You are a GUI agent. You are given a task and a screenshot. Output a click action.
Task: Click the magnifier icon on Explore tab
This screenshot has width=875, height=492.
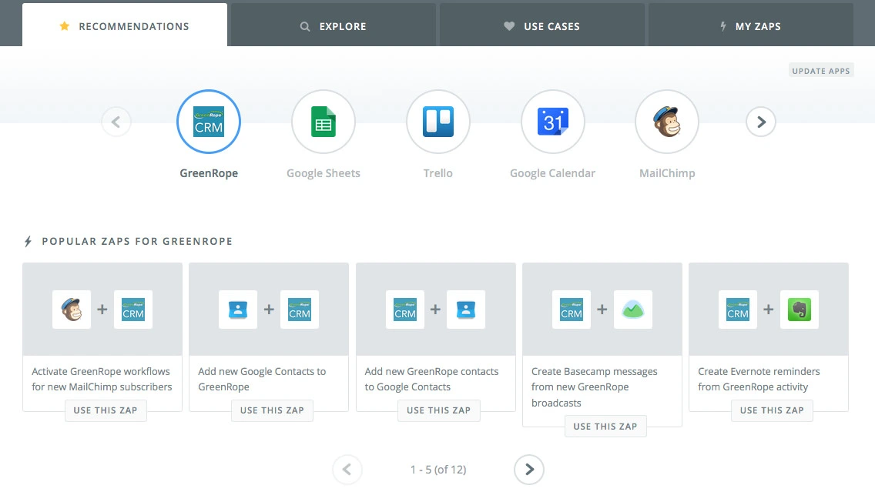point(305,26)
